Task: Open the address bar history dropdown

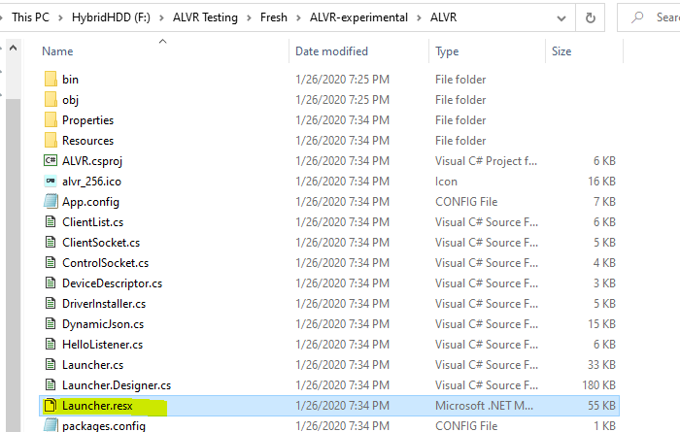Action: 561,18
